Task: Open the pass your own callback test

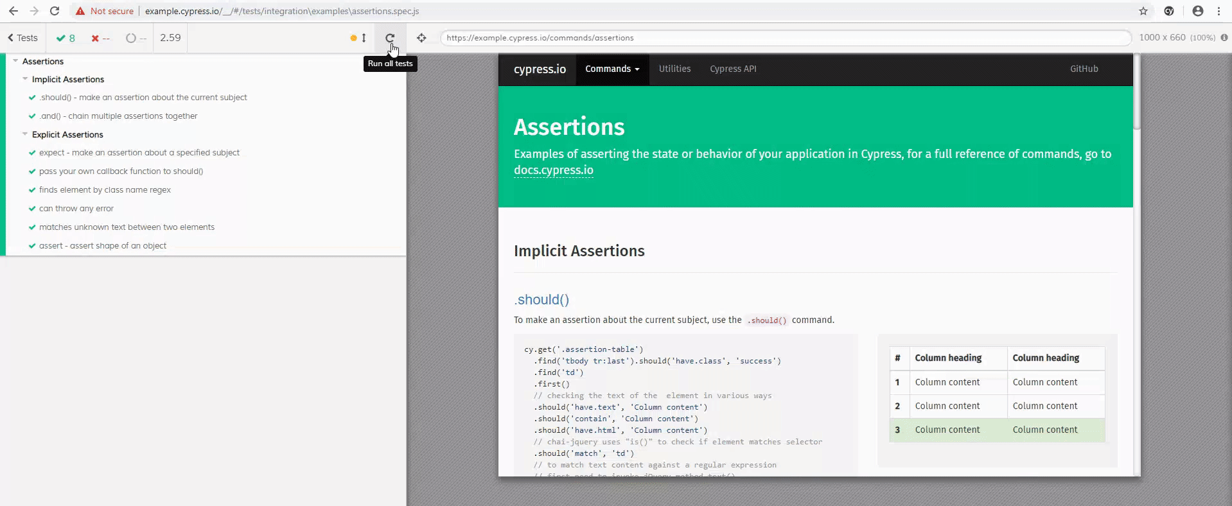Action: (x=121, y=171)
